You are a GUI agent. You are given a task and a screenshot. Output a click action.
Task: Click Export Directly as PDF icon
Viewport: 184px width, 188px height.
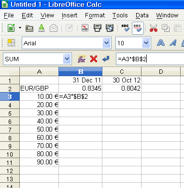coord(85,28)
